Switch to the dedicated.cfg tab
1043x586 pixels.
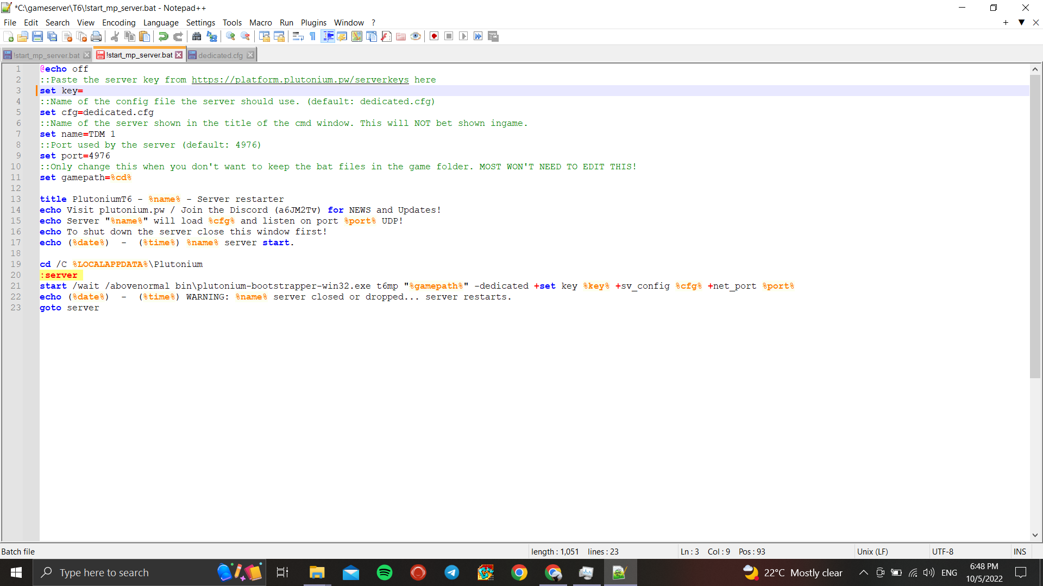220,55
